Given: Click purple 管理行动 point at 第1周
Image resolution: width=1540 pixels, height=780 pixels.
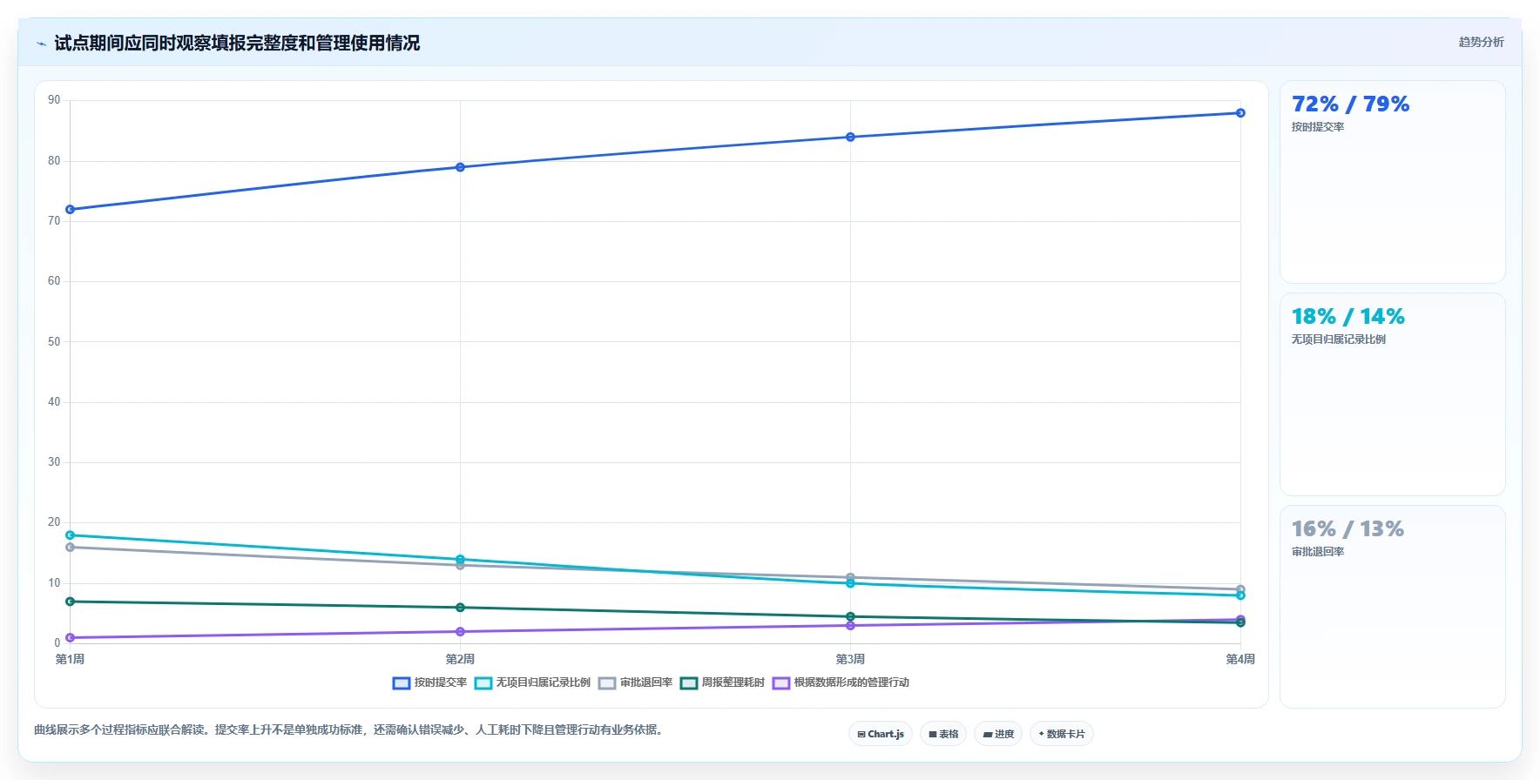Looking at the screenshot, I should tap(71, 638).
